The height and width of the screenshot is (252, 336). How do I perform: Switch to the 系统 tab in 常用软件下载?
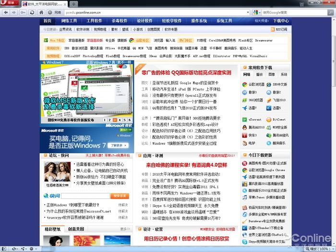click(x=283, y=74)
